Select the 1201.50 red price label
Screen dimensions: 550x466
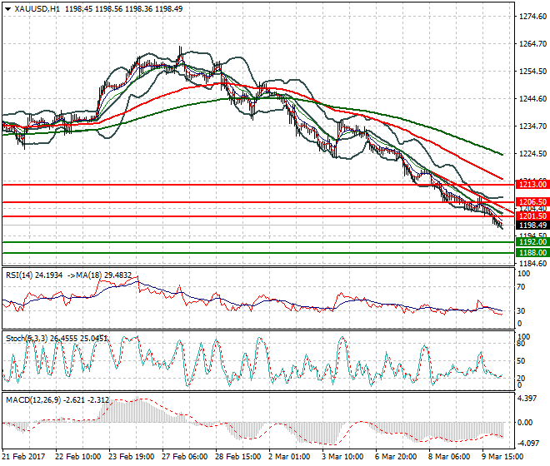tap(532, 216)
